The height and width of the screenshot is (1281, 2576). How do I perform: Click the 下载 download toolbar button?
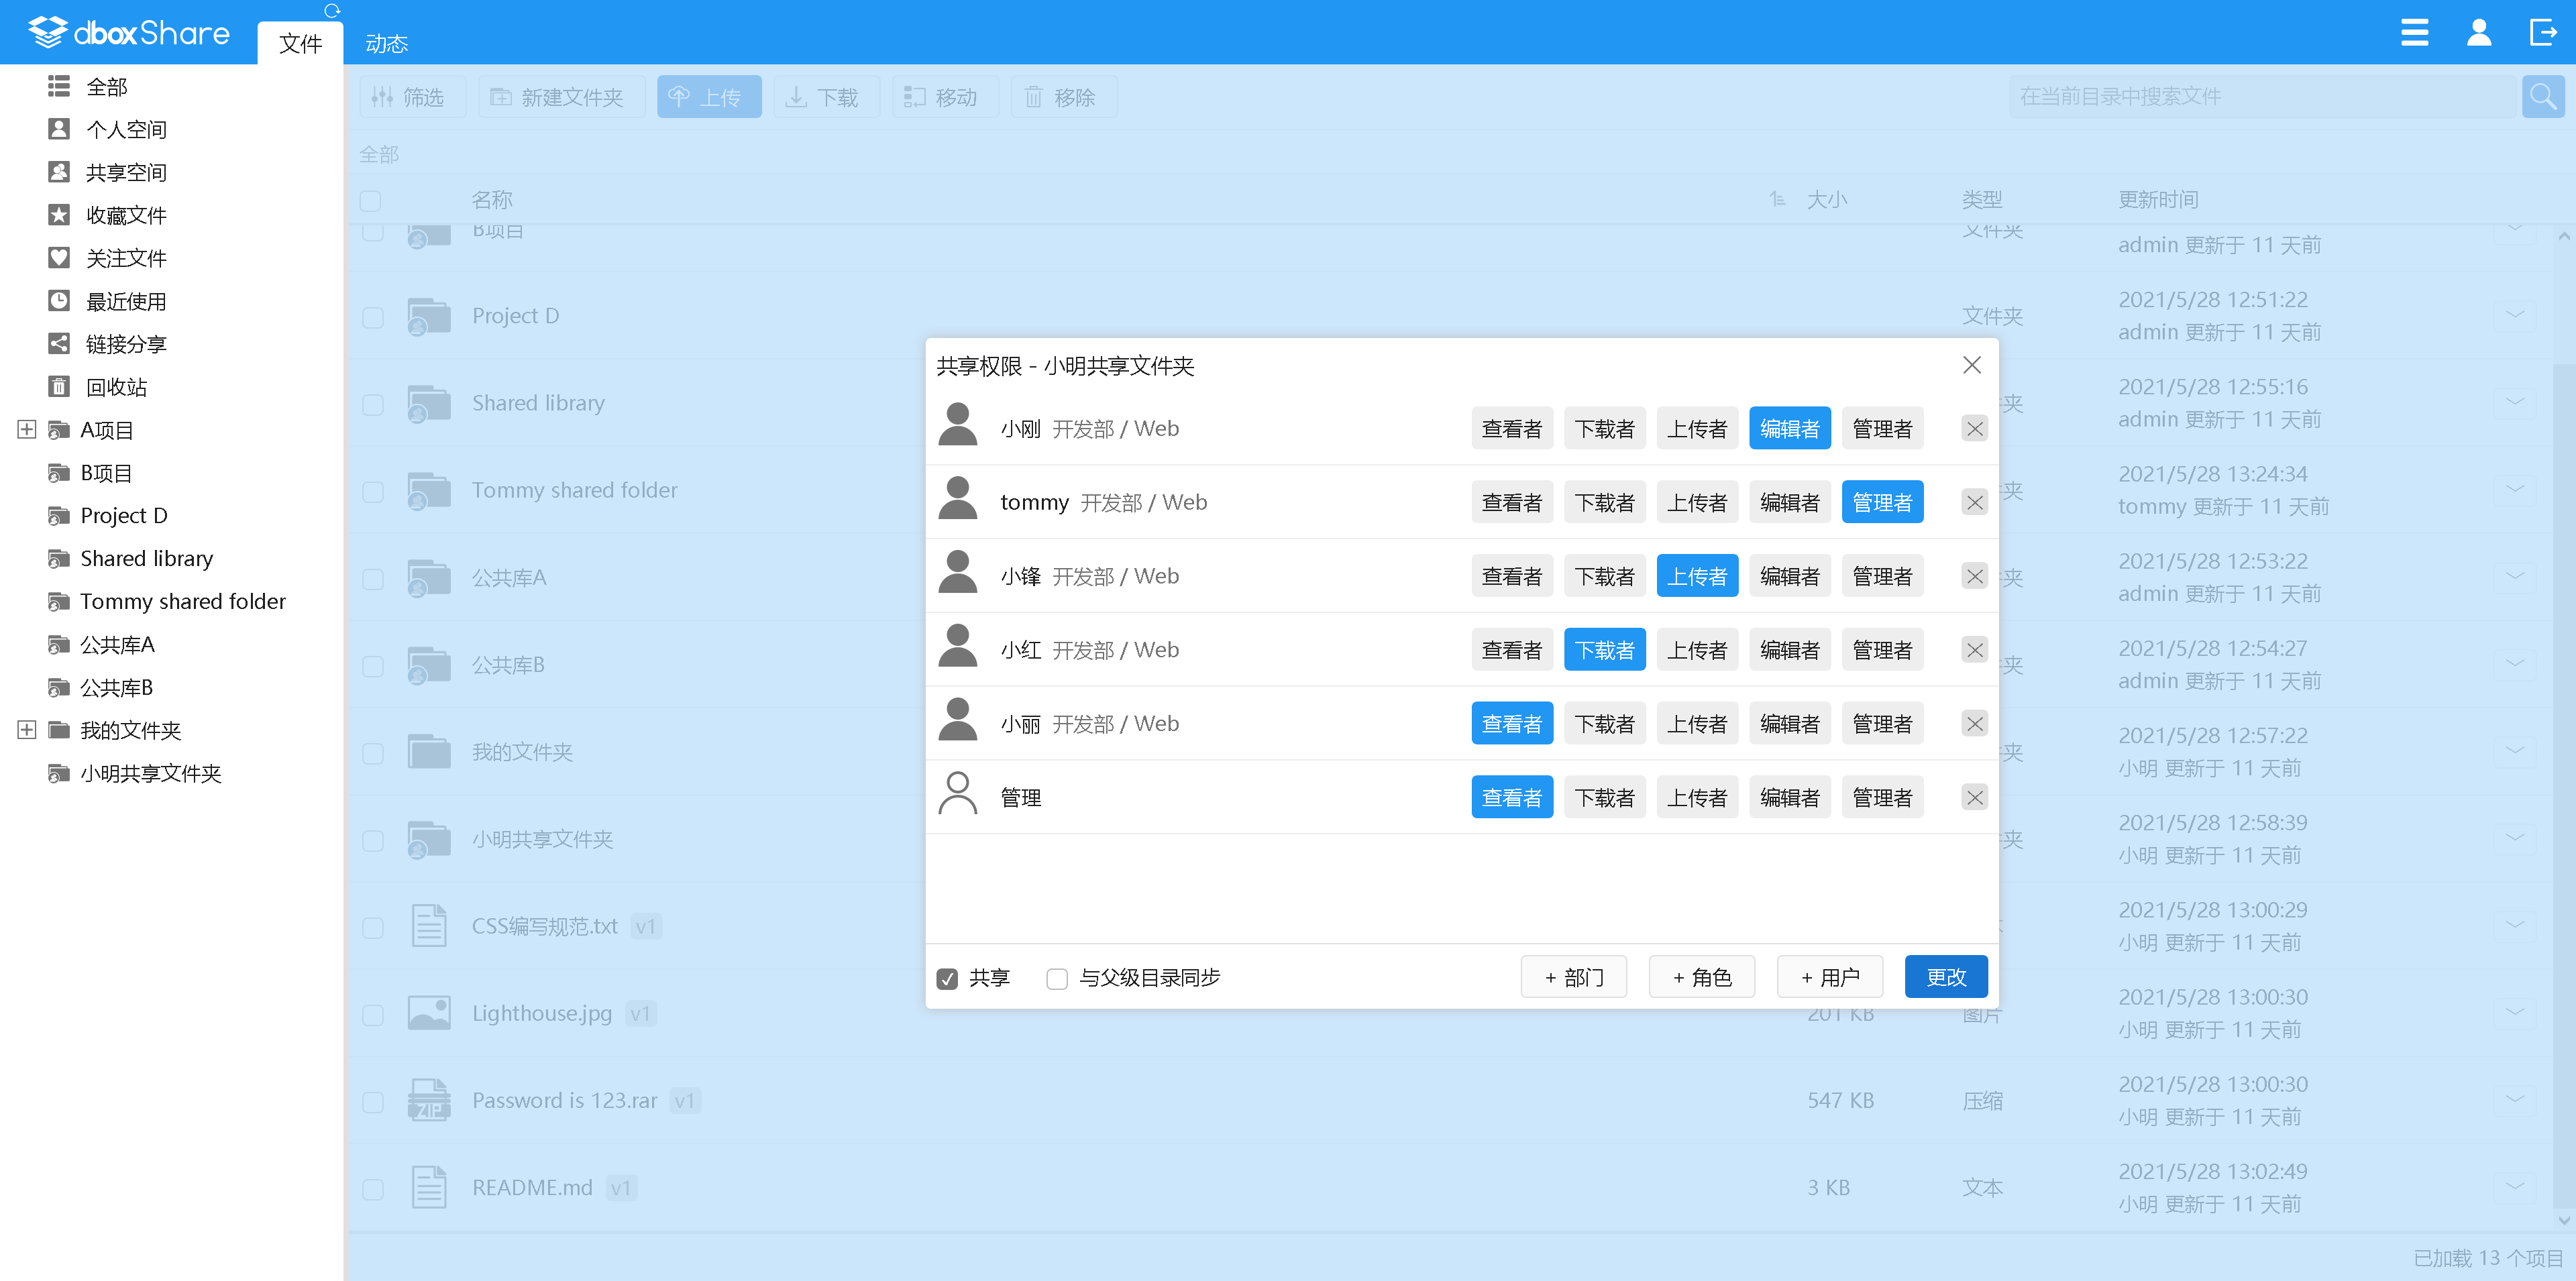826,97
